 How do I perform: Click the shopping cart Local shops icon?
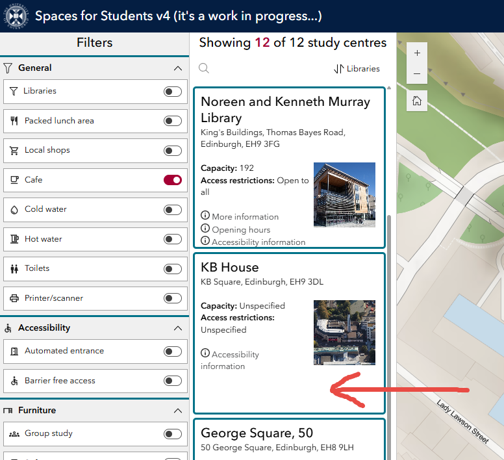[x=14, y=151]
